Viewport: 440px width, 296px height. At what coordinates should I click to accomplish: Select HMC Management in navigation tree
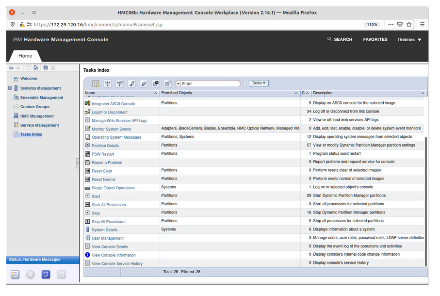point(37,116)
